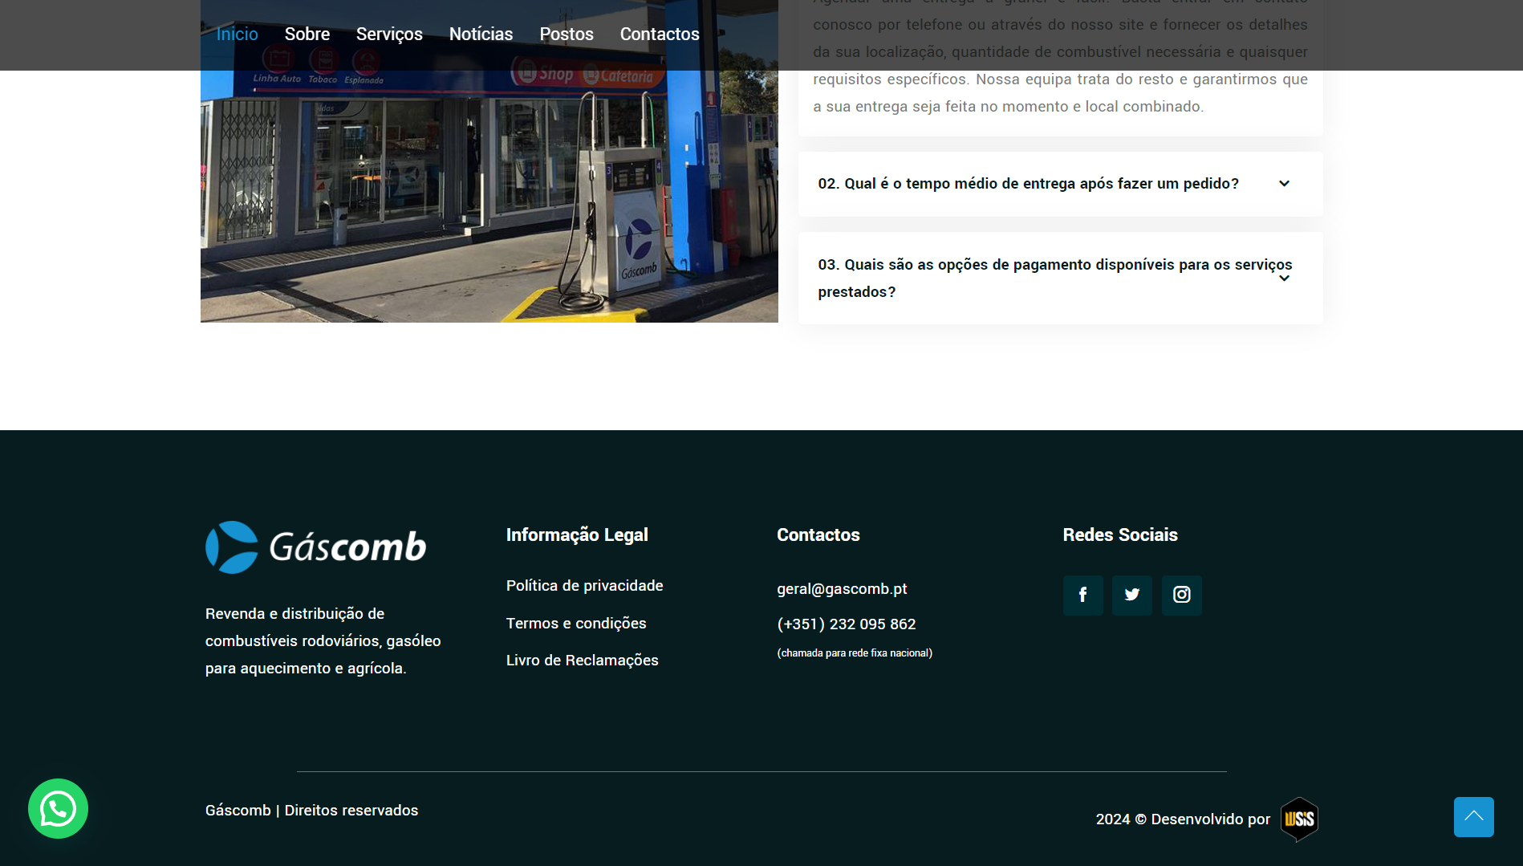Open the Postos menu link

coord(567,35)
